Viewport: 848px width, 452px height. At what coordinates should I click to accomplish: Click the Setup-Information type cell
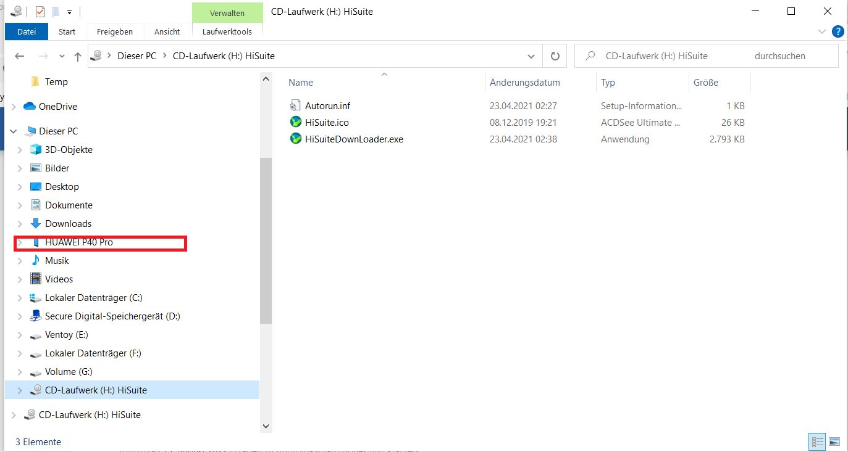click(641, 106)
